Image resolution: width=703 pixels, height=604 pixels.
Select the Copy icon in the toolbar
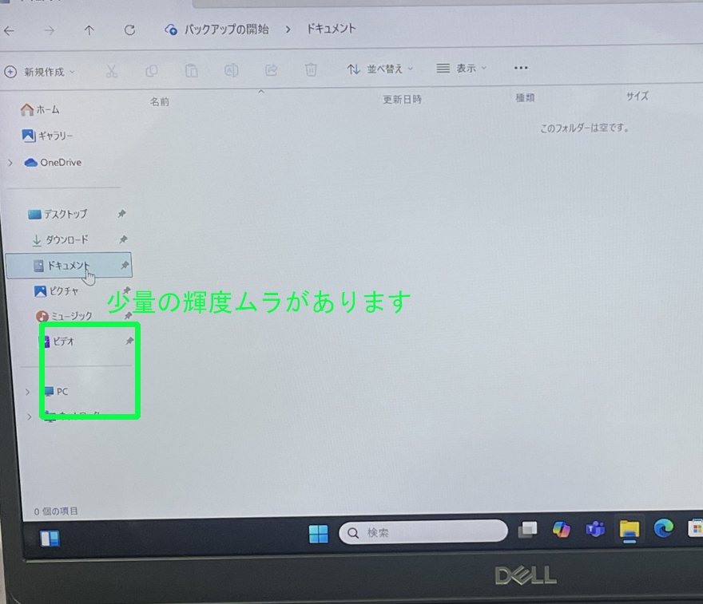[152, 70]
